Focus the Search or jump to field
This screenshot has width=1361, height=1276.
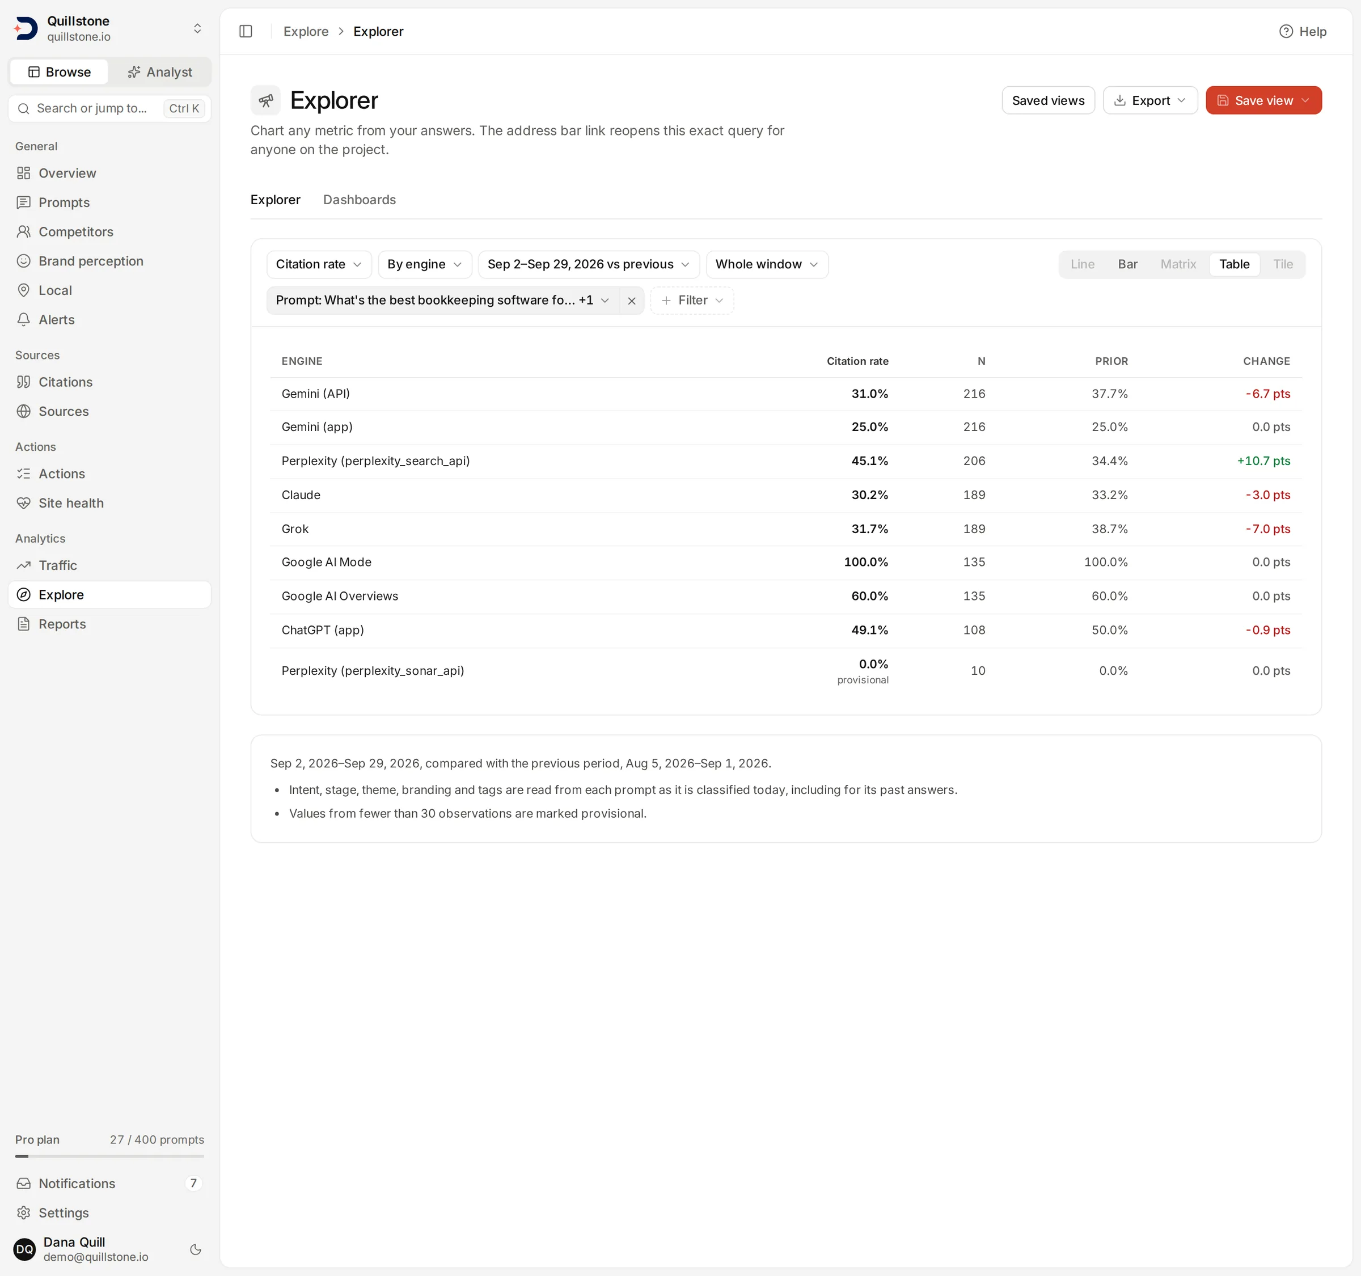click(109, 109)
